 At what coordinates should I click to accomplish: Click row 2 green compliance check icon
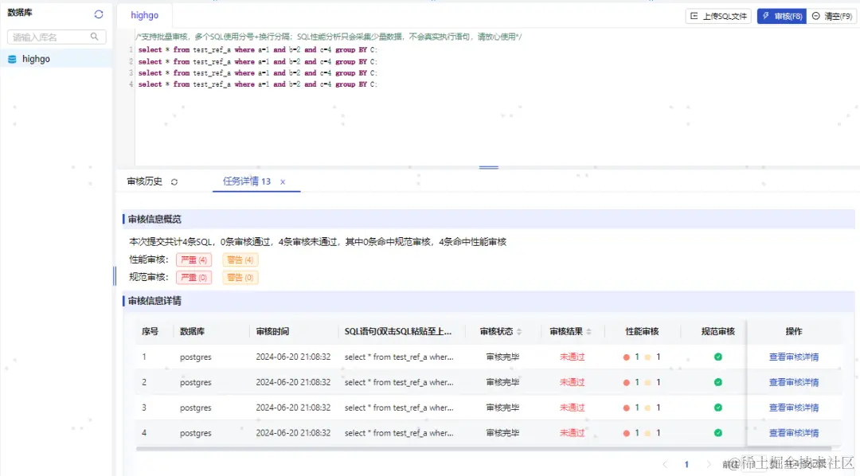coord(718,382)
